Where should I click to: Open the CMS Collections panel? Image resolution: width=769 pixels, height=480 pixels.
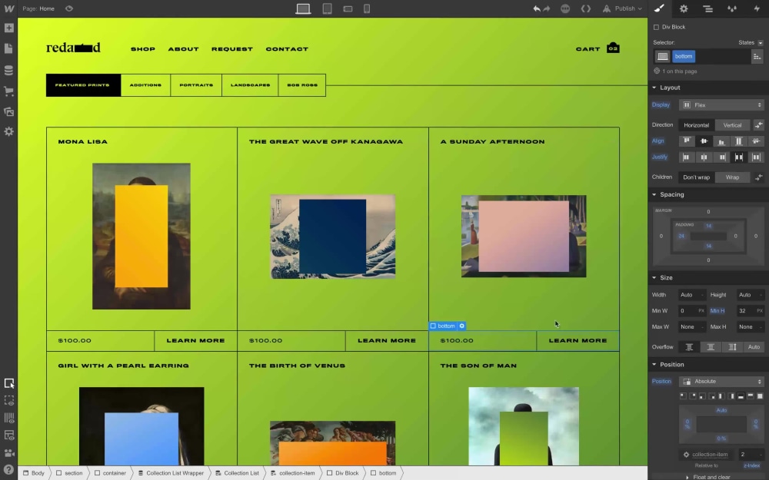pyautogui.click(x=8, y=71)
